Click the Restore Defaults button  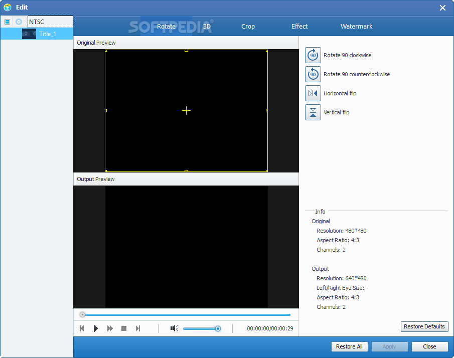point(424,326)
